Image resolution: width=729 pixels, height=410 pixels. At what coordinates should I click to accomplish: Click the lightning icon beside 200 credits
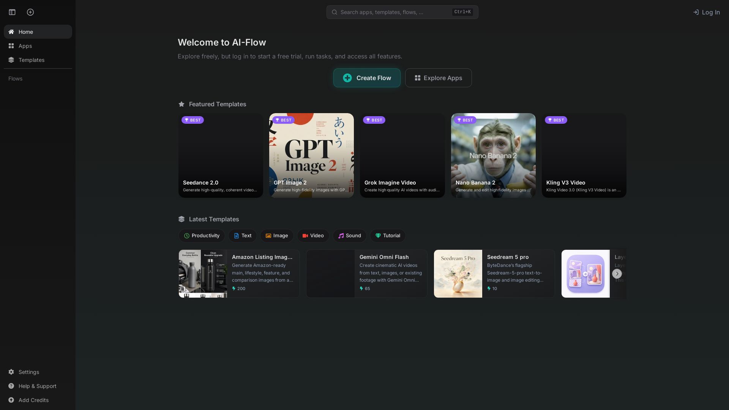[234, 289]
